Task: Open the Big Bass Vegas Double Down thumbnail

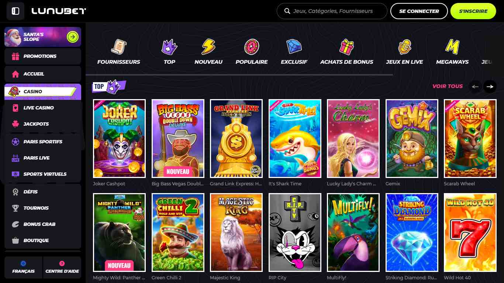Action: [178, 139]
